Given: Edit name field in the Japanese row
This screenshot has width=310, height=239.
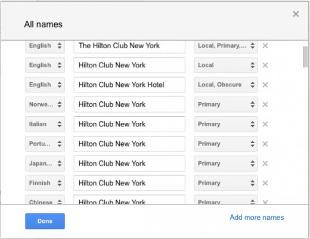Looking at the screenshot, I should click(129, 163).
